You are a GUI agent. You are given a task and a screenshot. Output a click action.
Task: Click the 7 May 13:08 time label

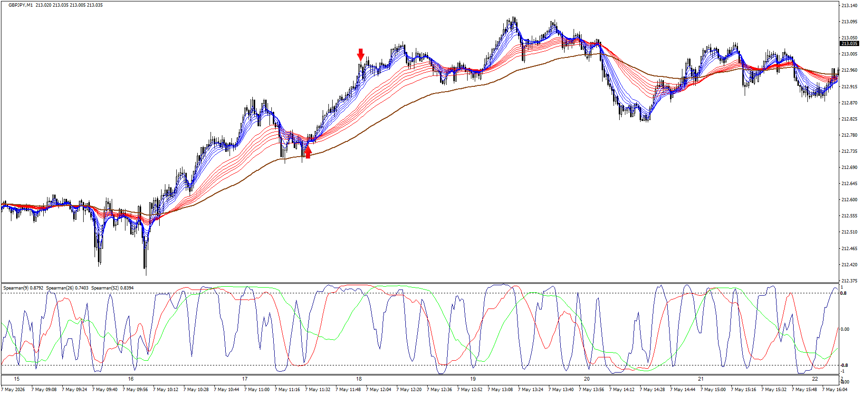pos(500,390)
